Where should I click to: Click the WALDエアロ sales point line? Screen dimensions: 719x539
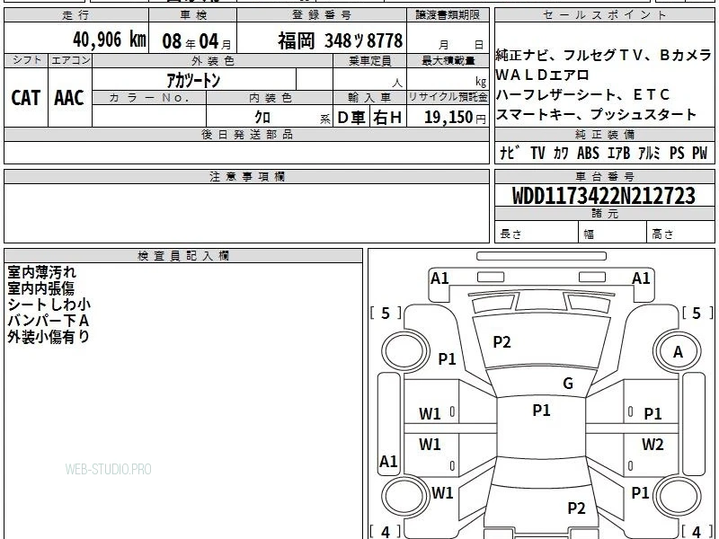pos(543,75)
